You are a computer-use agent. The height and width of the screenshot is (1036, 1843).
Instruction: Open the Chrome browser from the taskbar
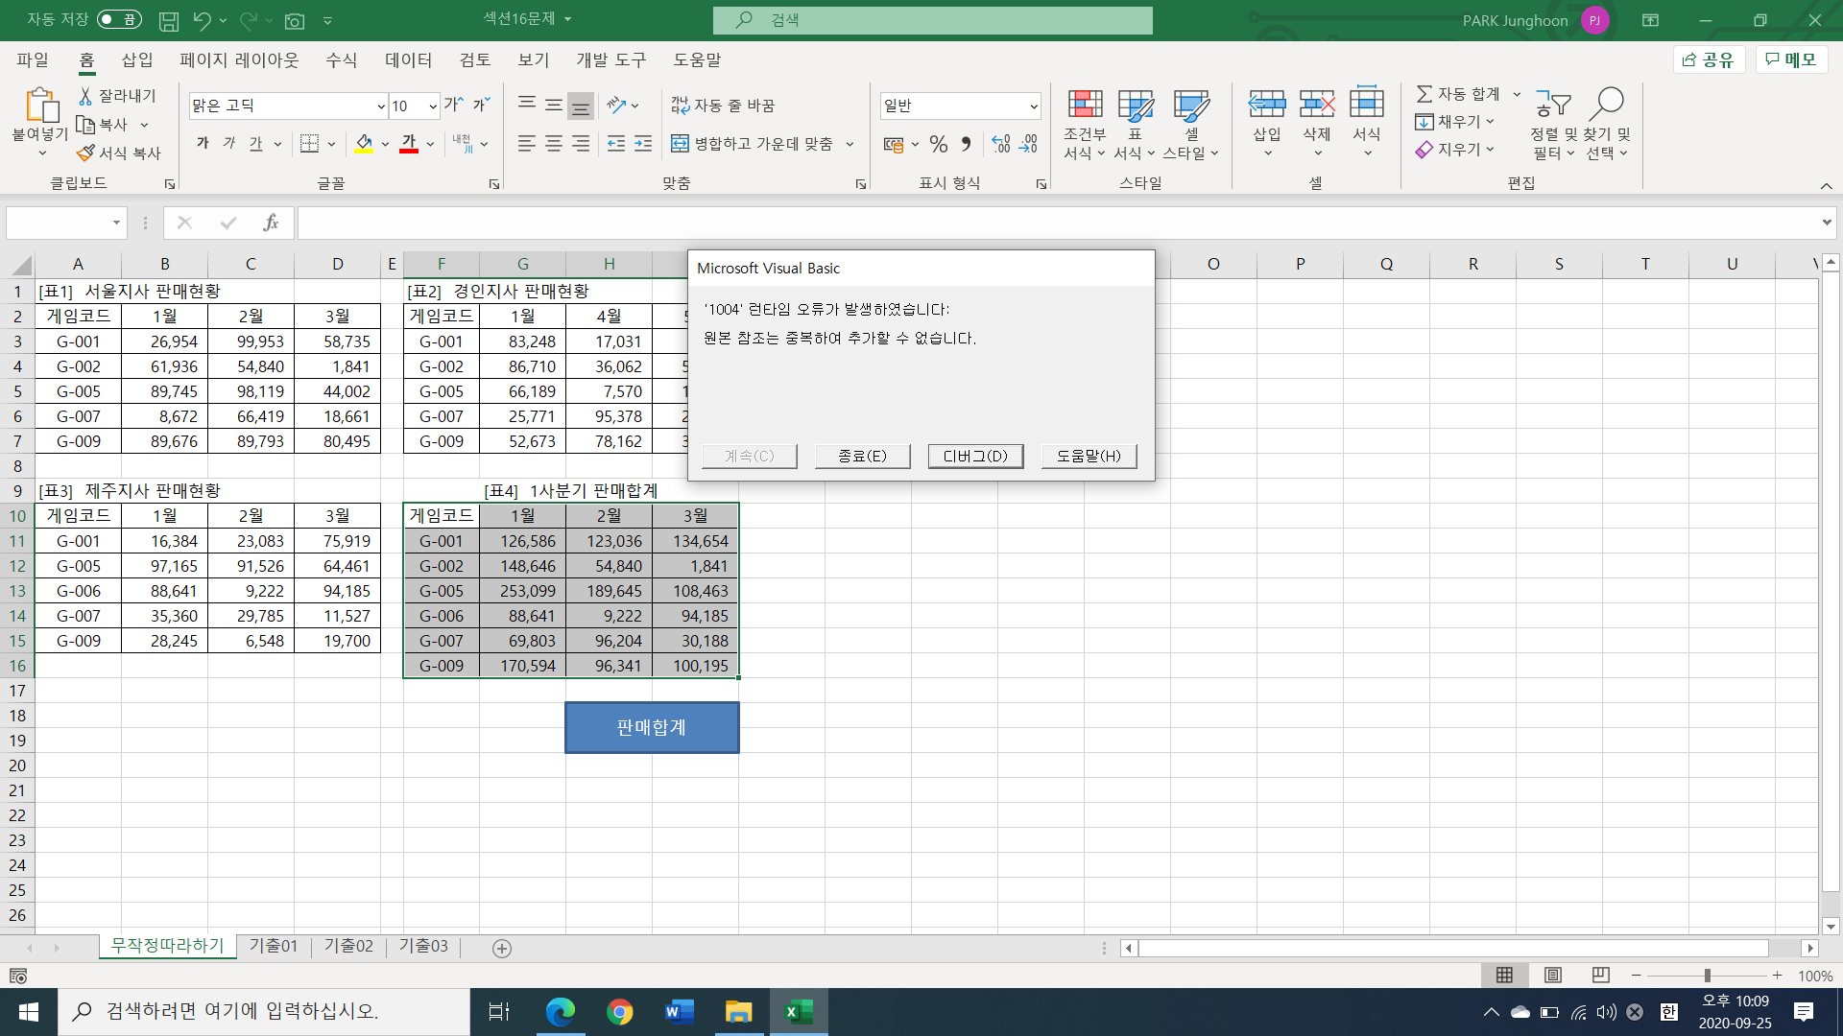pos(620,1011)
